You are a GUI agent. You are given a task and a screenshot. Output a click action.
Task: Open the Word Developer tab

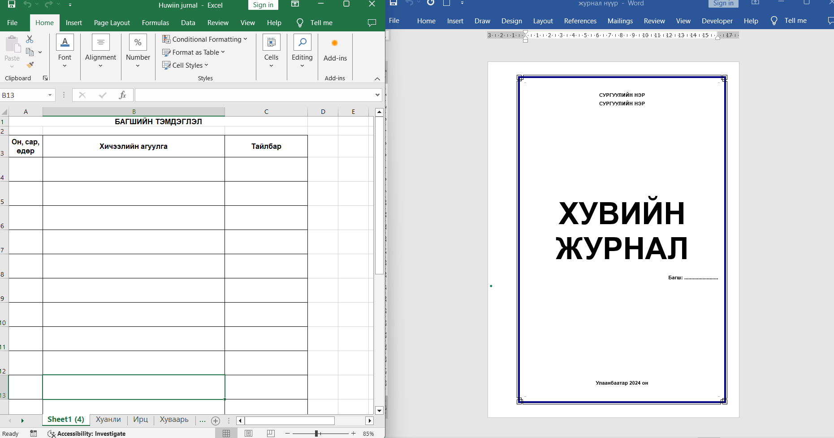point(717,21)
